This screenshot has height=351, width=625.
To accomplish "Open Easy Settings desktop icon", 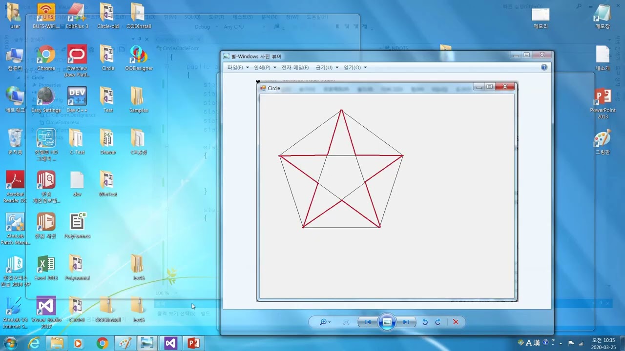I will coord(46,100).
